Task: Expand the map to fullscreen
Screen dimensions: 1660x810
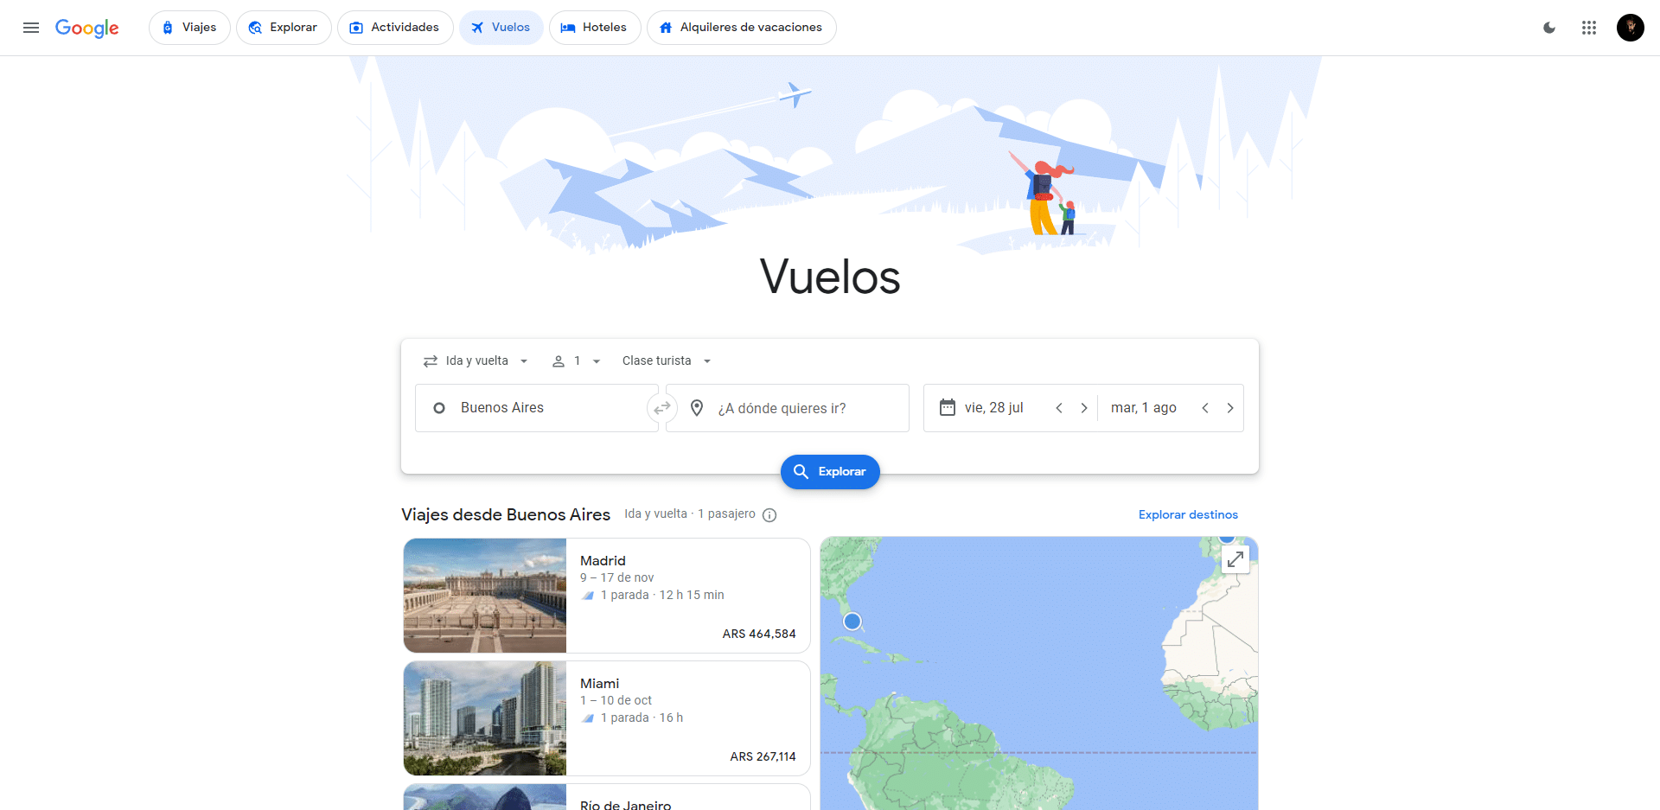Action: coord(1235,558)
